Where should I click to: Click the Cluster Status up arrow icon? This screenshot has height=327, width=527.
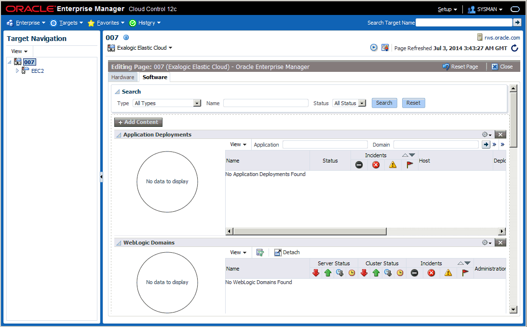pos(376,273)
